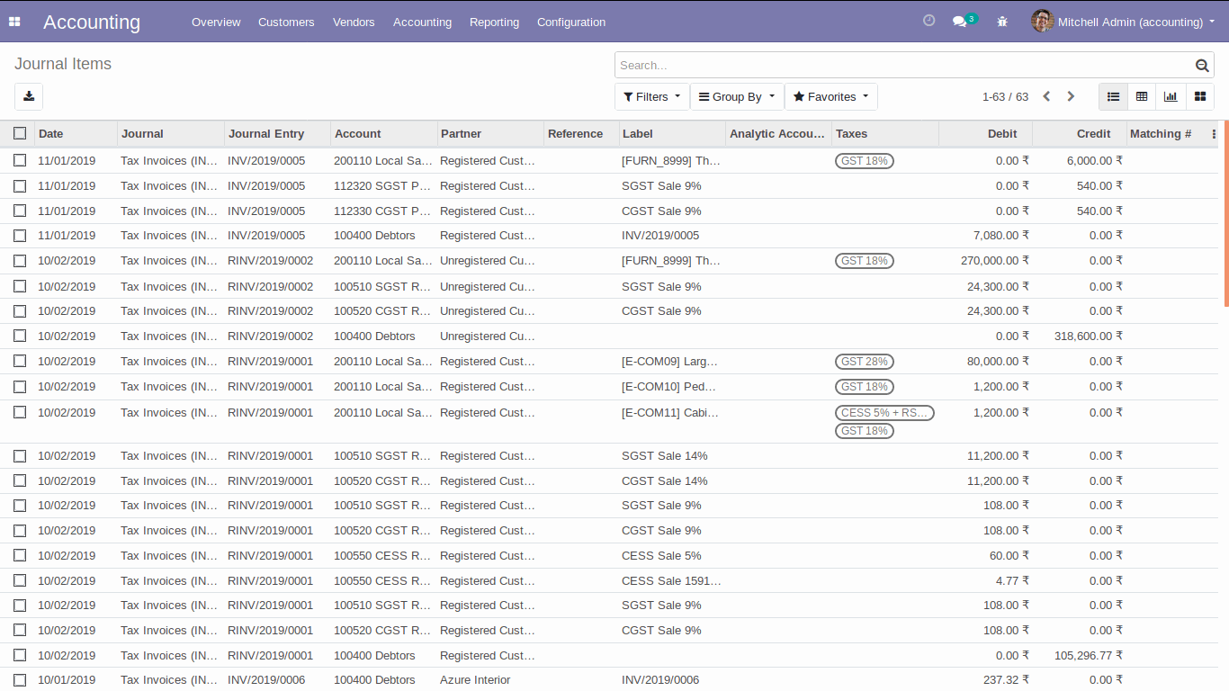This screenshot has width=1229, height=691.
Task: Open the activities clock icon
Action: [x=929, y=21]
